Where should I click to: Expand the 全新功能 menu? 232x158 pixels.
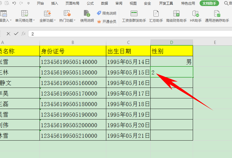click(47, 16)
